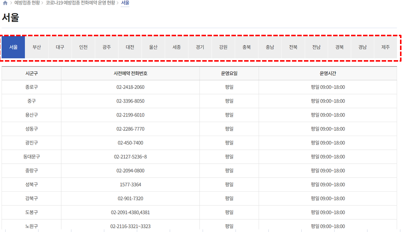Select the 용산구 district cell
The height and width of the screenshot is (232, 403).
click(x=32, y=115)
